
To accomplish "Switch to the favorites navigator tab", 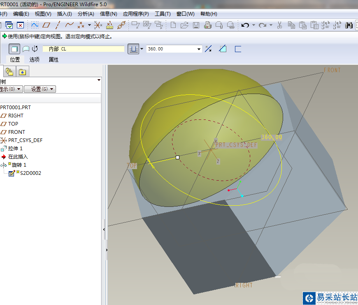I will (22, 72).
